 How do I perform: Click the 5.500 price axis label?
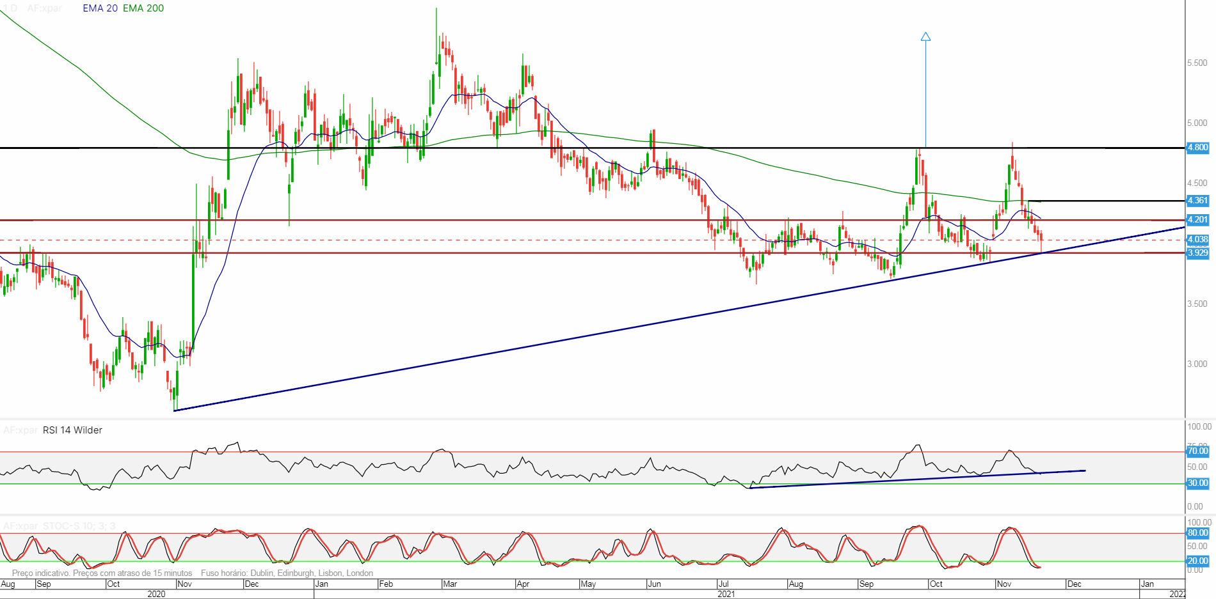(1197, 63)
